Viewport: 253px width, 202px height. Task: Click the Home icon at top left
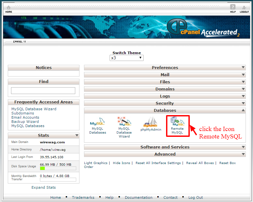(9, 8)
